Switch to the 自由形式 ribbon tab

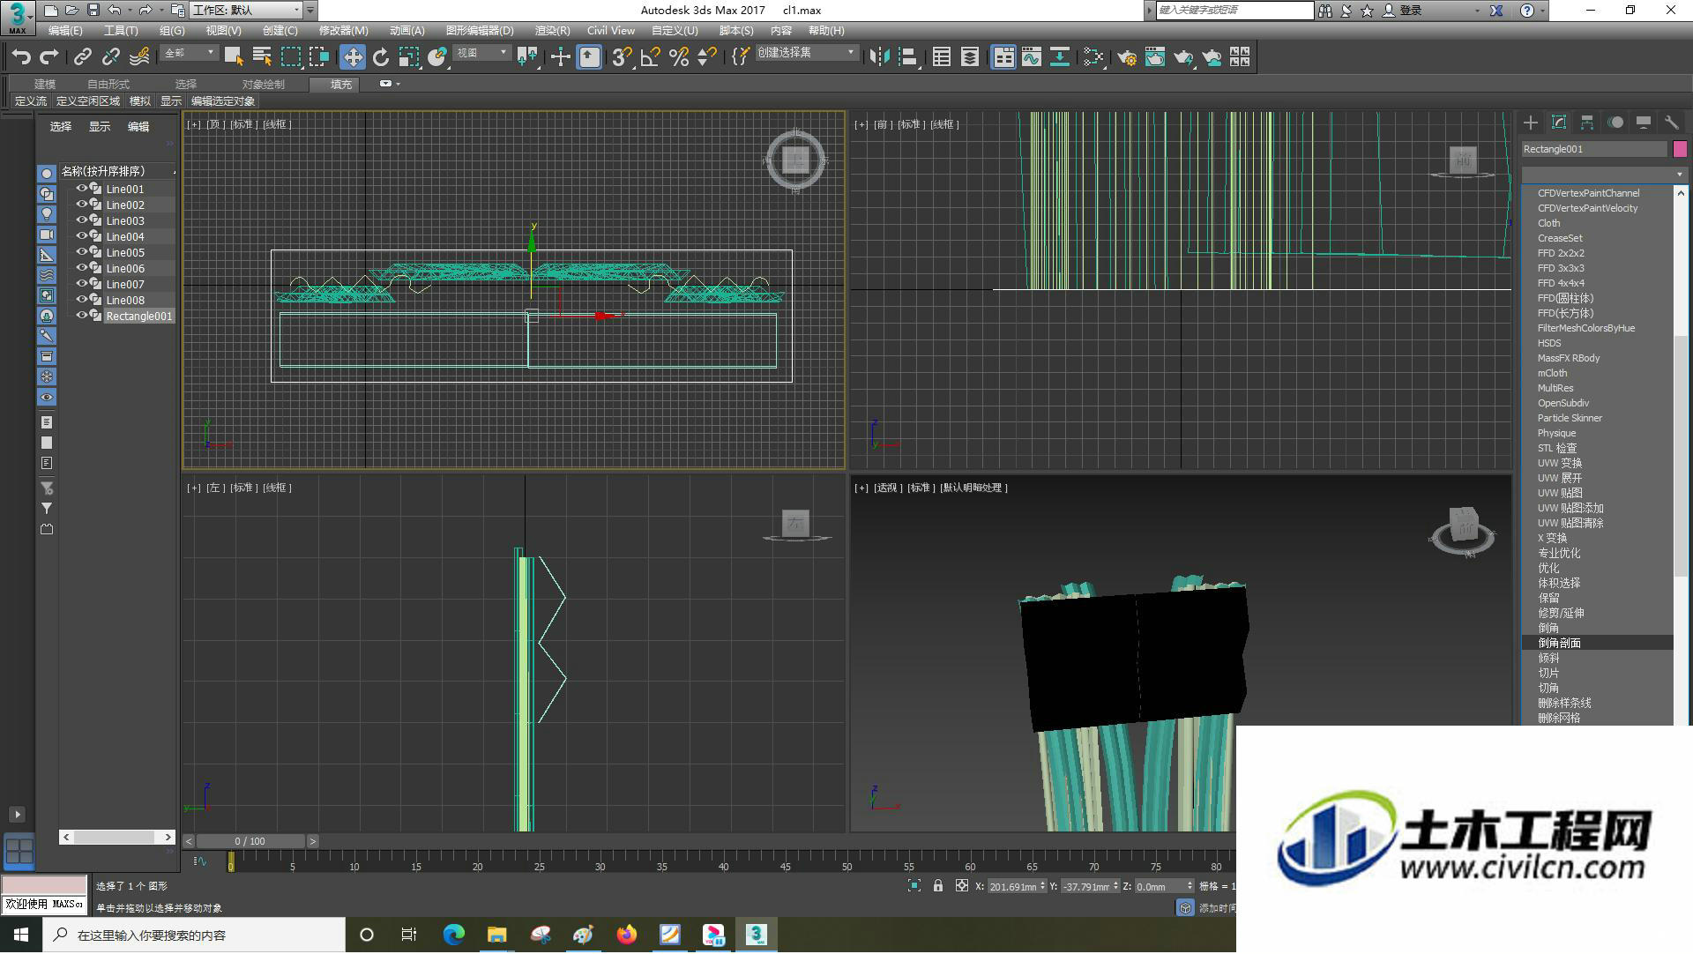coord(108,85)
